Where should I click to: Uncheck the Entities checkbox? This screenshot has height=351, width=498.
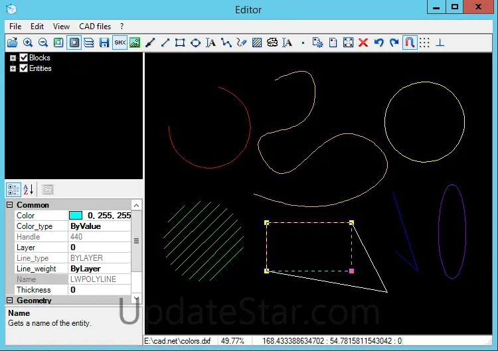[23, 68]
